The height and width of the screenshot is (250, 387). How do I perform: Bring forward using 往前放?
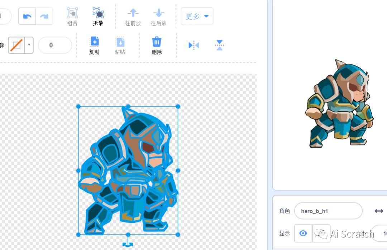133,17
